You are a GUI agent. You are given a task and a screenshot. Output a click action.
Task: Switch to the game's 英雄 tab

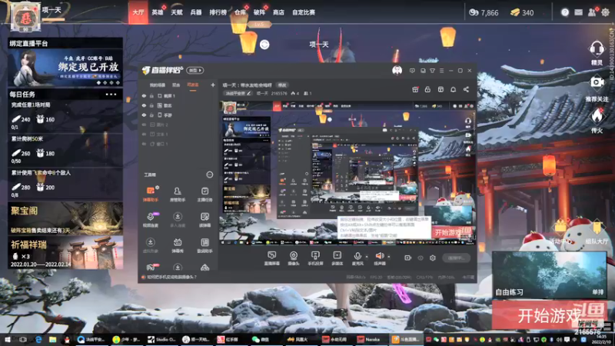click(x=158, y=12)
